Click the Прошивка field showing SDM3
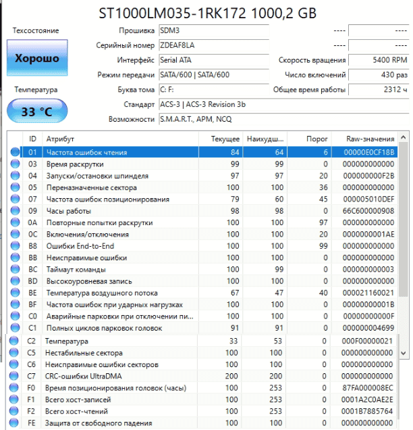 [213, 31]
